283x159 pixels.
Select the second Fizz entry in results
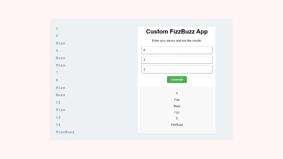tap(177, 112)
